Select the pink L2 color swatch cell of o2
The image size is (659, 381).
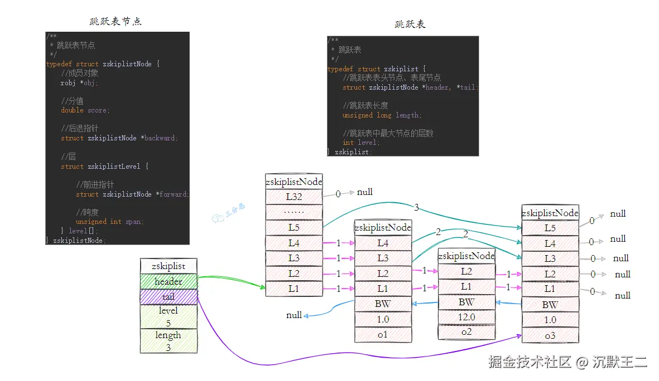tap(466, 272)
